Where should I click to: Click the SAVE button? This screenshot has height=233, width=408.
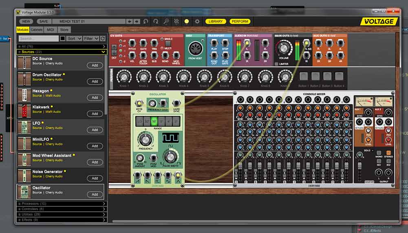[44, 21]
